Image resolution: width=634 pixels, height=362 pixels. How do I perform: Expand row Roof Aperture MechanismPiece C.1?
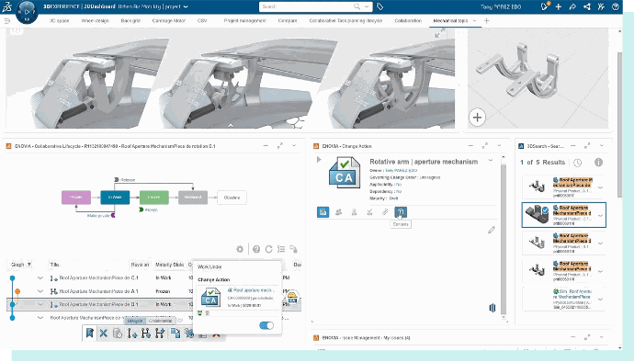coord(40,277)
